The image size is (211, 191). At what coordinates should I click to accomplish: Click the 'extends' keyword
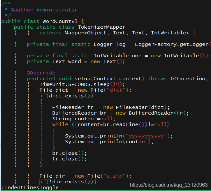(x=50, y=33)
